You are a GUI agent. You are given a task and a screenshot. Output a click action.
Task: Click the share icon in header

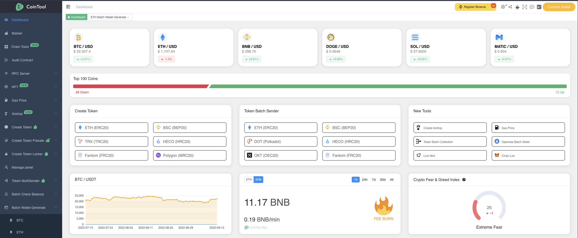(x=510, y=7)
